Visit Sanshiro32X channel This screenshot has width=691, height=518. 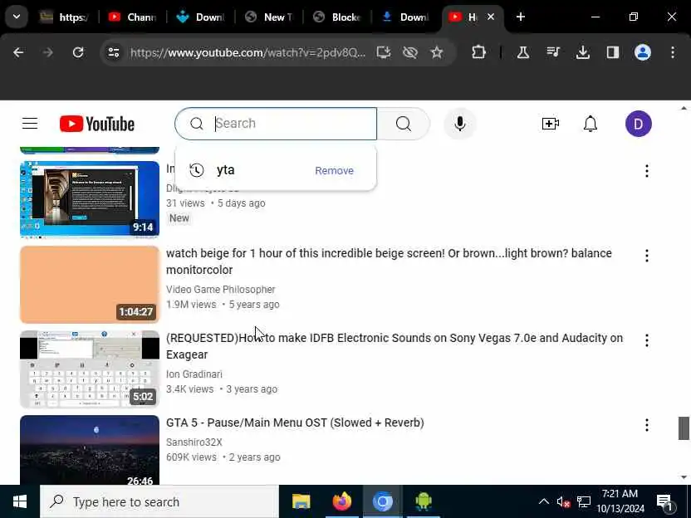[x=194, y=442]
